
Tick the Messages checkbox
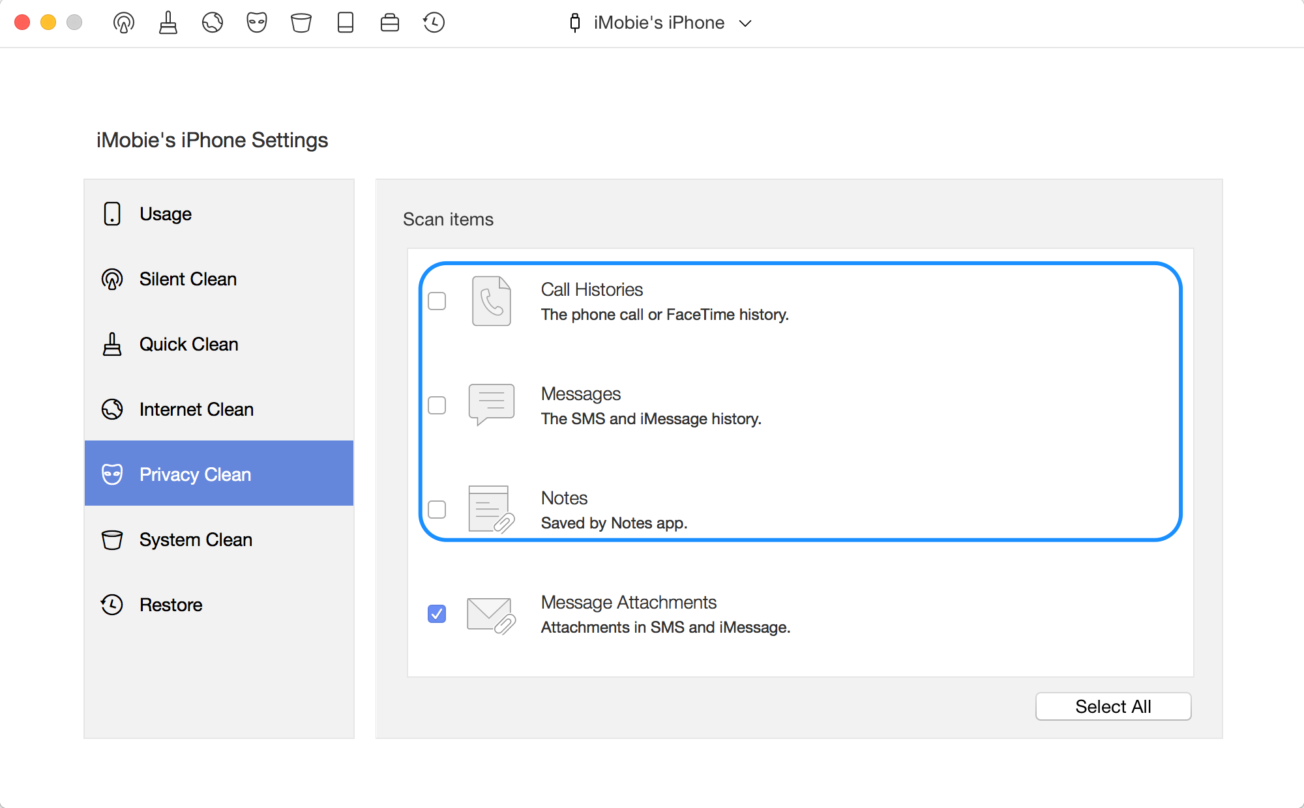(437, 405)
